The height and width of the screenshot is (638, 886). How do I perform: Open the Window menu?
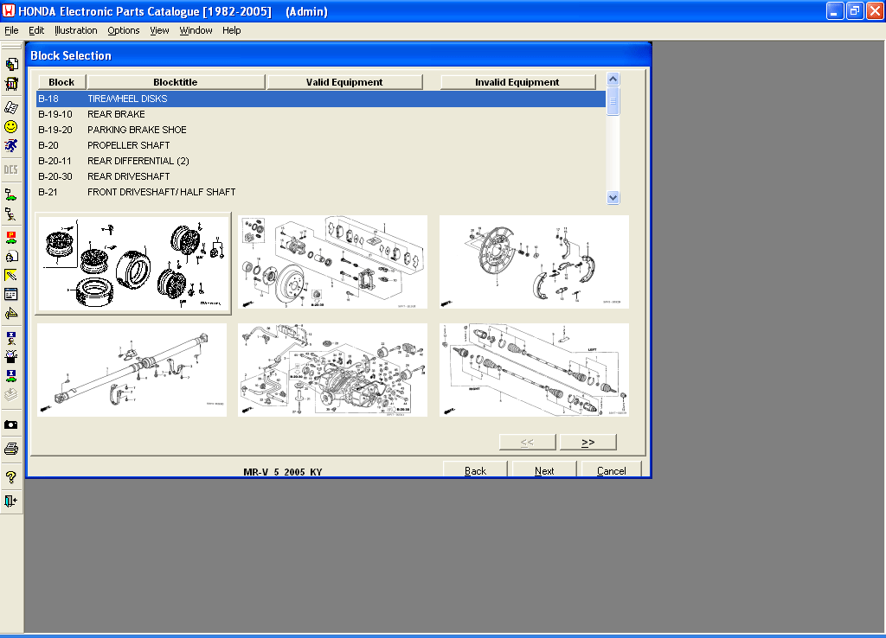[196, 30]
